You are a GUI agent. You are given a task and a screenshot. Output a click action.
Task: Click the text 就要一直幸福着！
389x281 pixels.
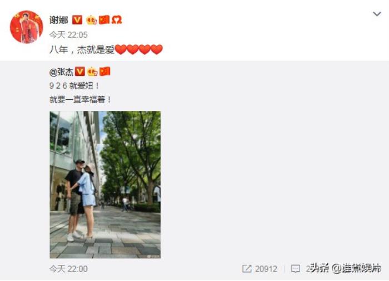pos(81,100)
